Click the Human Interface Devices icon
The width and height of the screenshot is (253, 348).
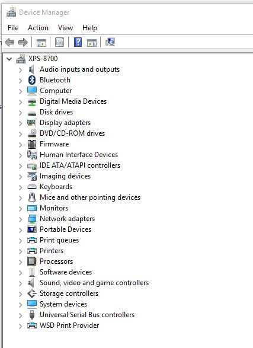tap(32, 155)
